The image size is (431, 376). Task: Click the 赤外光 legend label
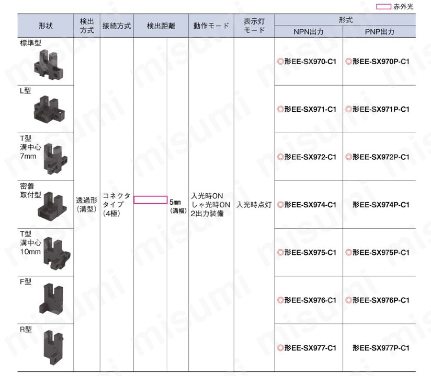point(403,7)
